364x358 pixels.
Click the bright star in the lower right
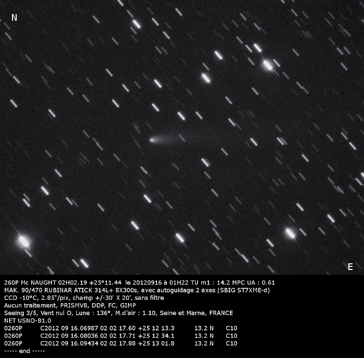(x=290, y=233)
